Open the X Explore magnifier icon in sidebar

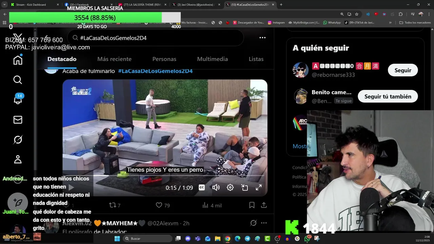tap(18, 80)
